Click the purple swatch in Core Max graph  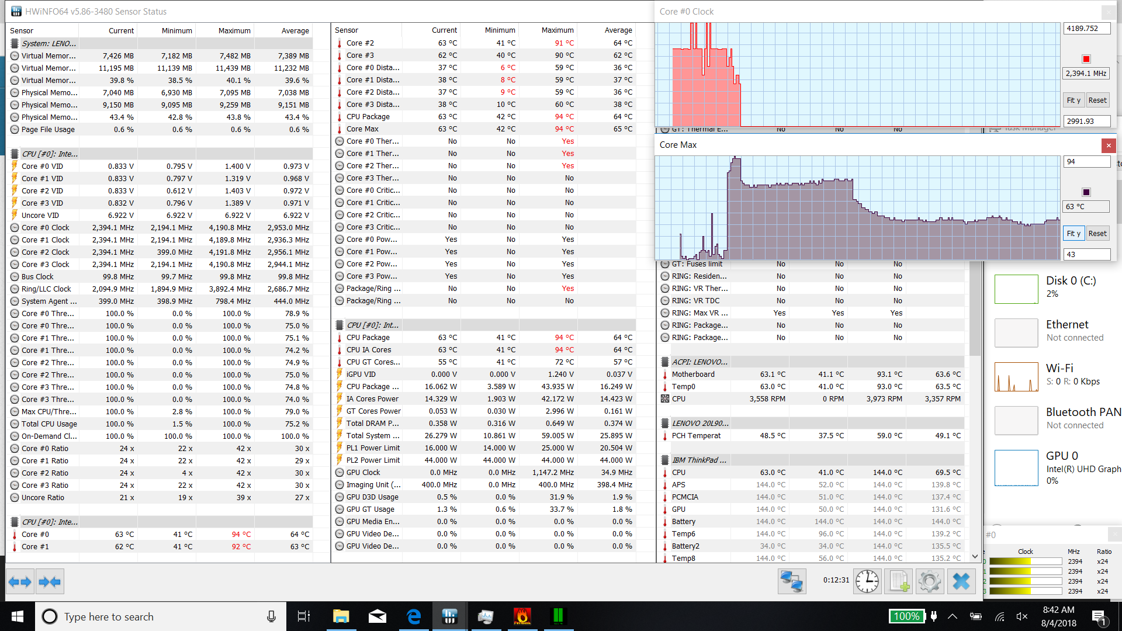pos(1086,192)
